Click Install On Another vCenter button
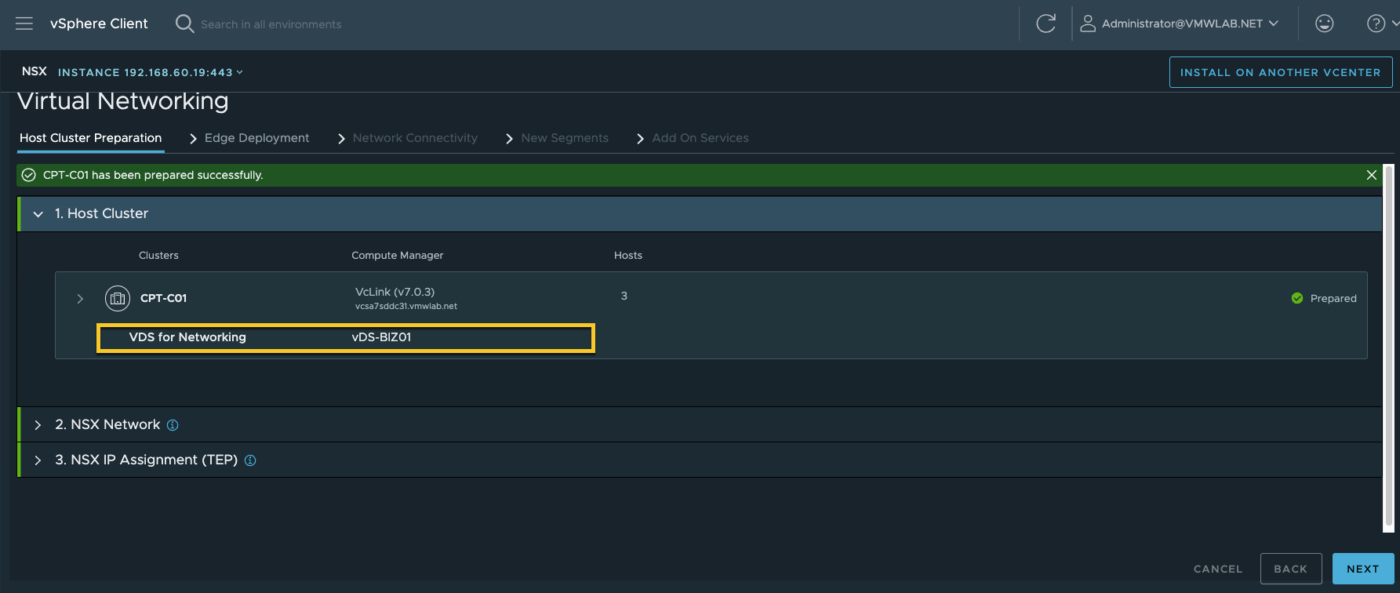This screenshot has width=1400, height=593. 1281,72
